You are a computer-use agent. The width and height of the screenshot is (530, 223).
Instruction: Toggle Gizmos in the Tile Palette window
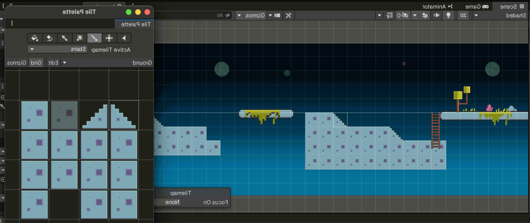click(17, 63)
